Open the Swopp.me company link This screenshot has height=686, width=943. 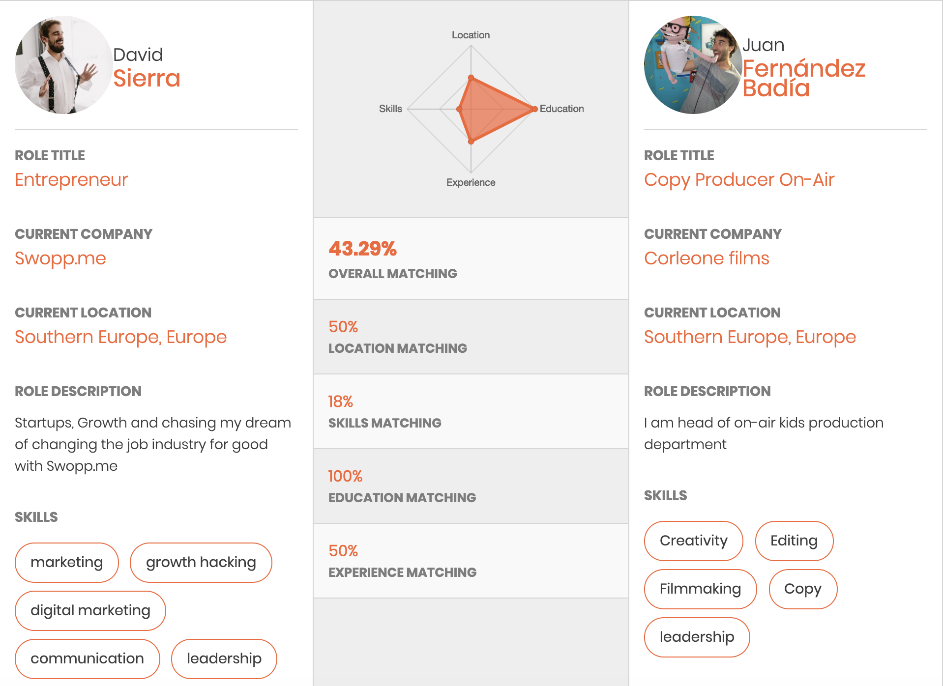60,258
